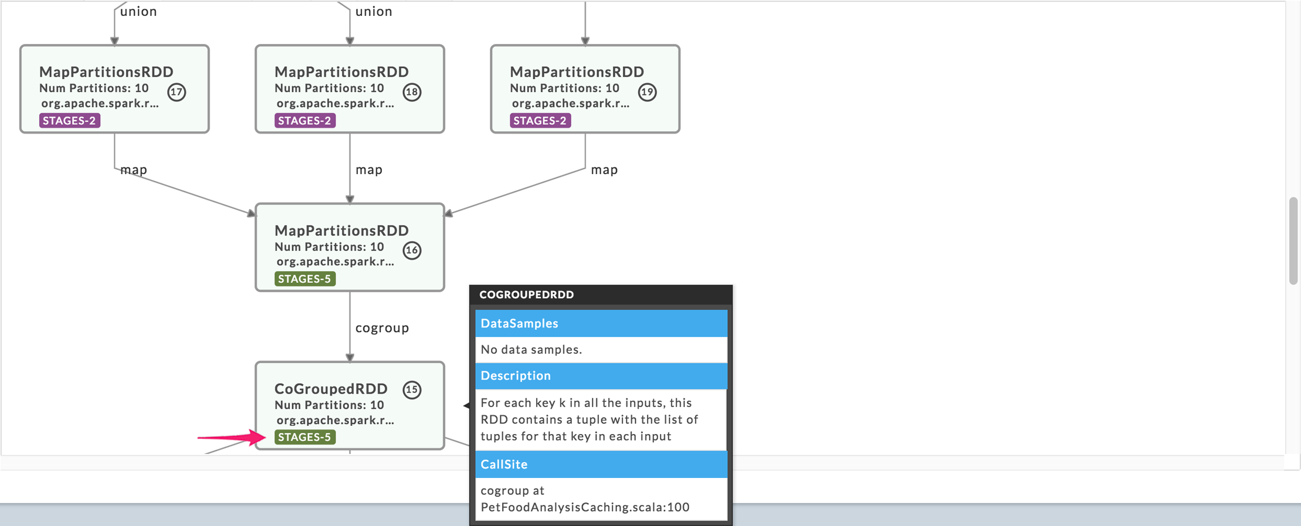
Task: Open the CallSite section header
Action: point(601,464)
